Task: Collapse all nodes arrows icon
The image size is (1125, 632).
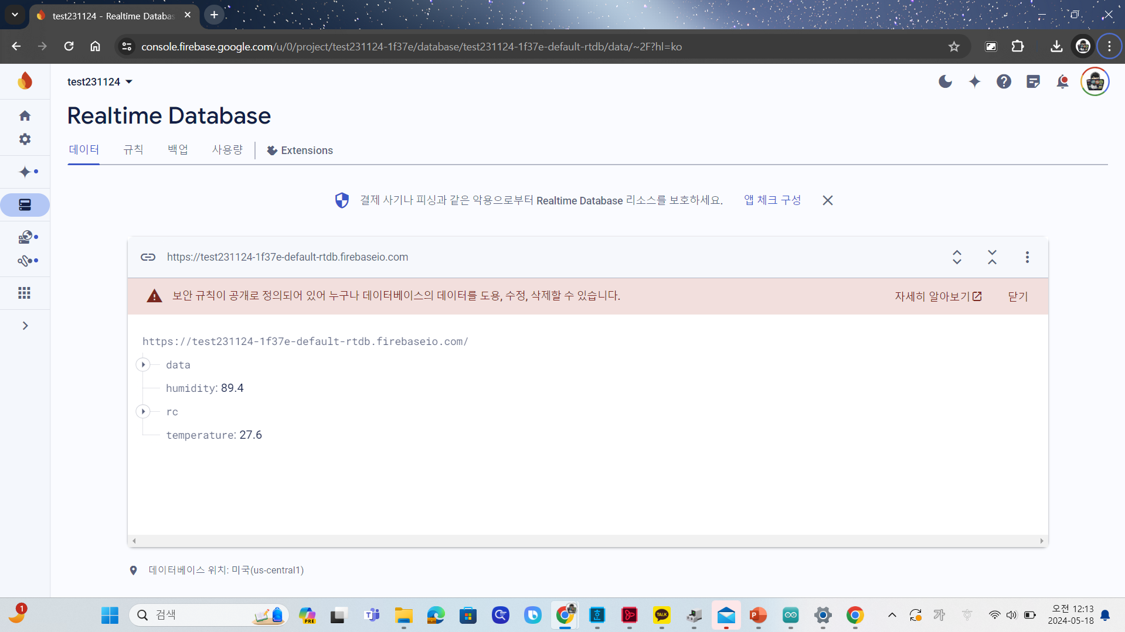Action: click(x=992, y=257)
